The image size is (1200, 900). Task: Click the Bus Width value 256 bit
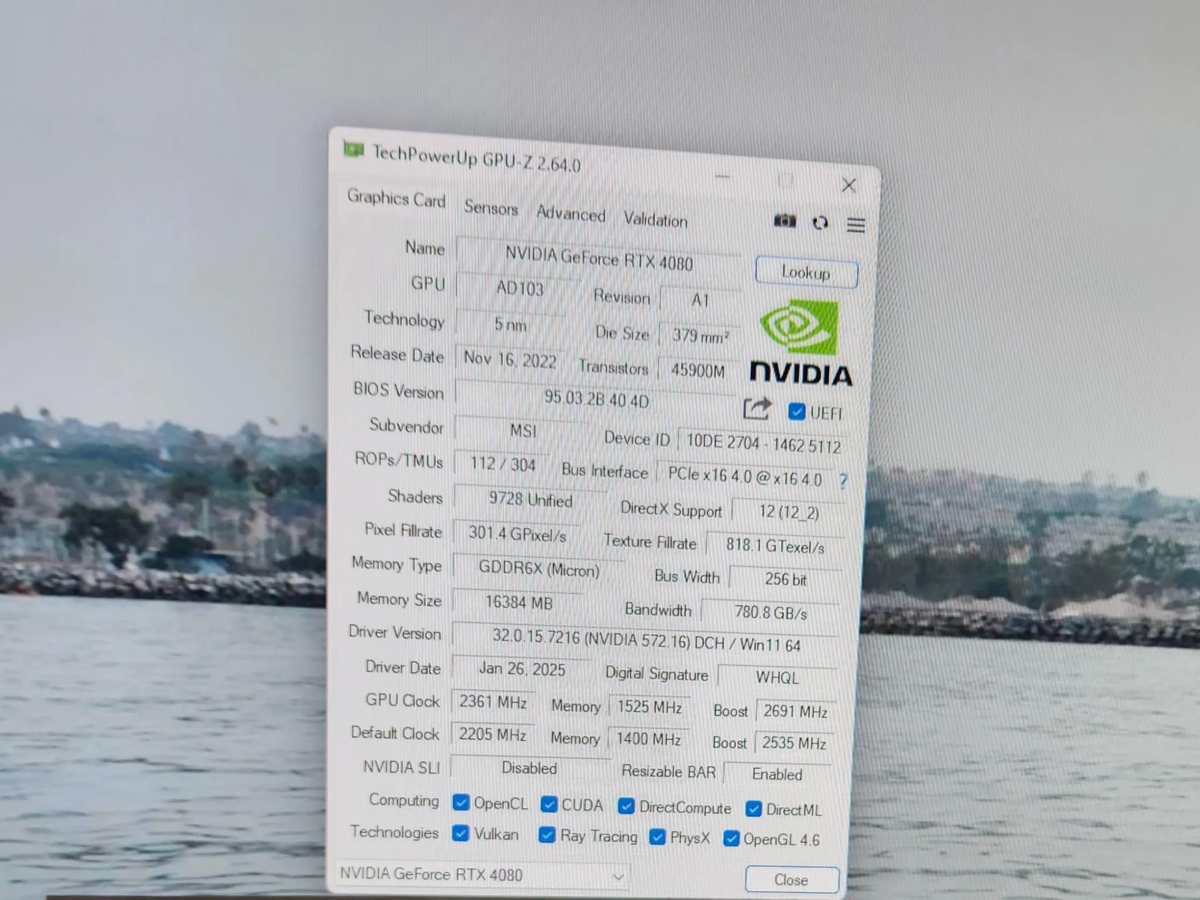[x=785, y=579]
